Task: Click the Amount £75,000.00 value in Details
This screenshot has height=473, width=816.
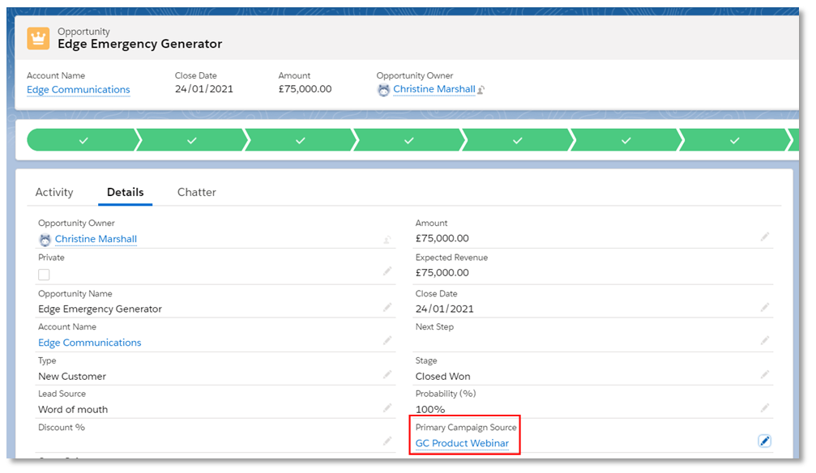Action: 442,238
